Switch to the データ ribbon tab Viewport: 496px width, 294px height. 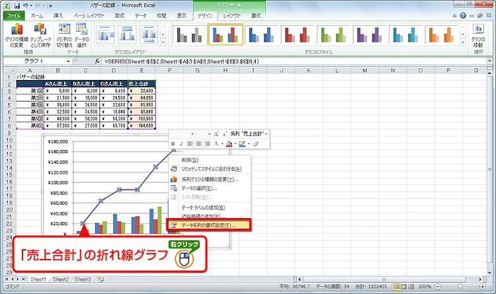(140, 15)
